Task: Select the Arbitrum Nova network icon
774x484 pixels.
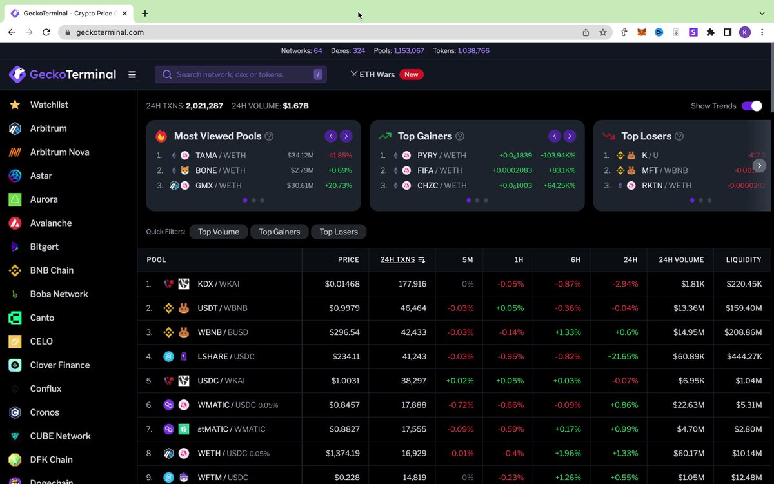Action: 15,152
